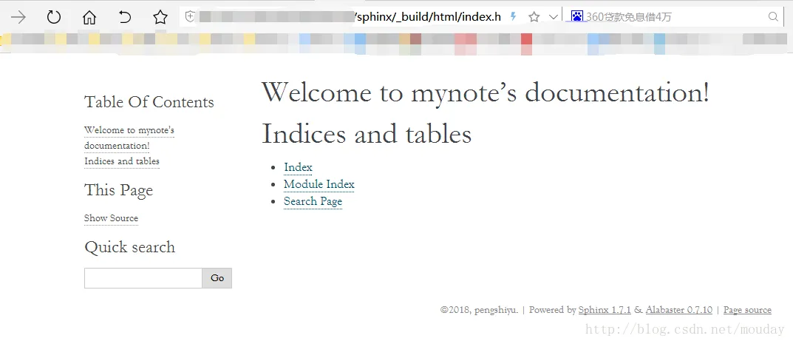Click the Go search button

point(217,278)
